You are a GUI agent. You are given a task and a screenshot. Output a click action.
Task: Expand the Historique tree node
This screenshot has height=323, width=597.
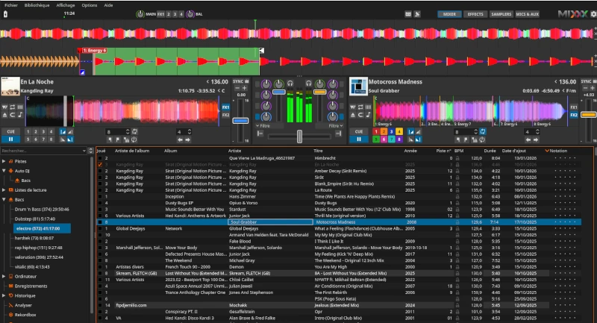coord(4,295)
